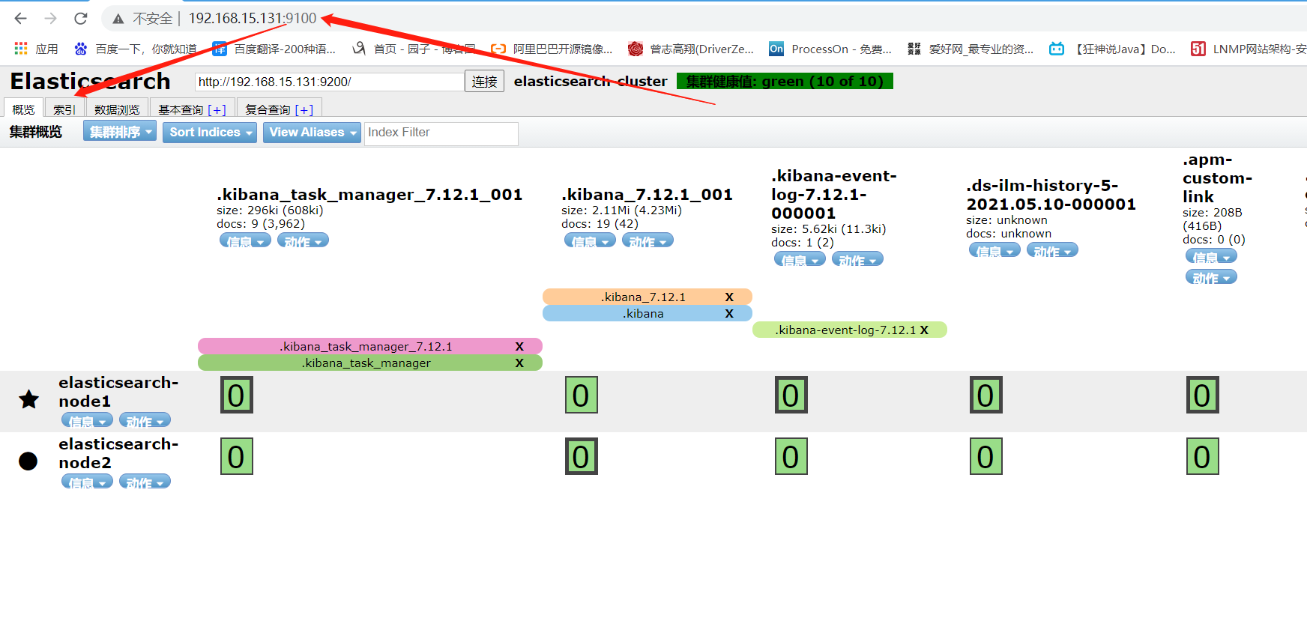Click the black circle icon for elasticsearch-node2
This screenshot has width=1307, height=618.
[28, 461]
